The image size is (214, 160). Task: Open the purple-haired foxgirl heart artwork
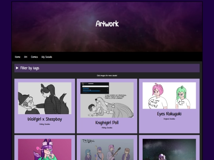point(45,149)
